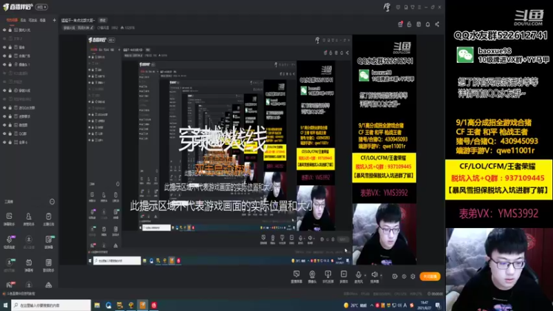Unlock the 摄像头 1 layer
Viewport: 553px width, 311px height.
[10, 64]
